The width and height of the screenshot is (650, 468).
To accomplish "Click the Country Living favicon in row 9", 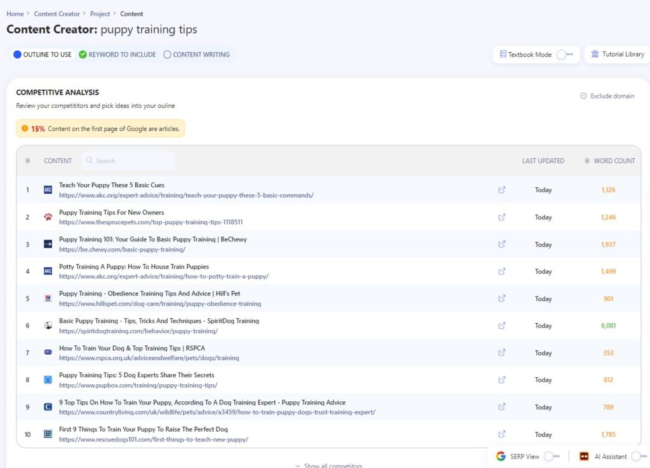I will click(x=48, y=407).
